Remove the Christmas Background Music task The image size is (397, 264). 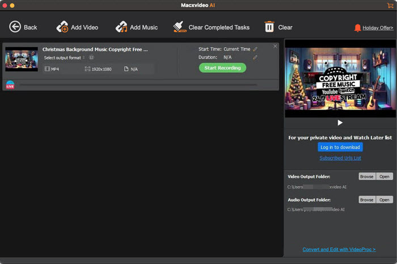(x=275, y=46)
